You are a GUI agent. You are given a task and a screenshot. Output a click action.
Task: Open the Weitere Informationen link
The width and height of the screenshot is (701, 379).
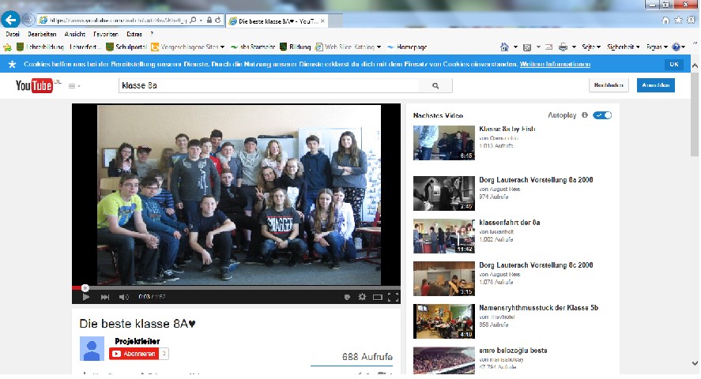point(555,64)
